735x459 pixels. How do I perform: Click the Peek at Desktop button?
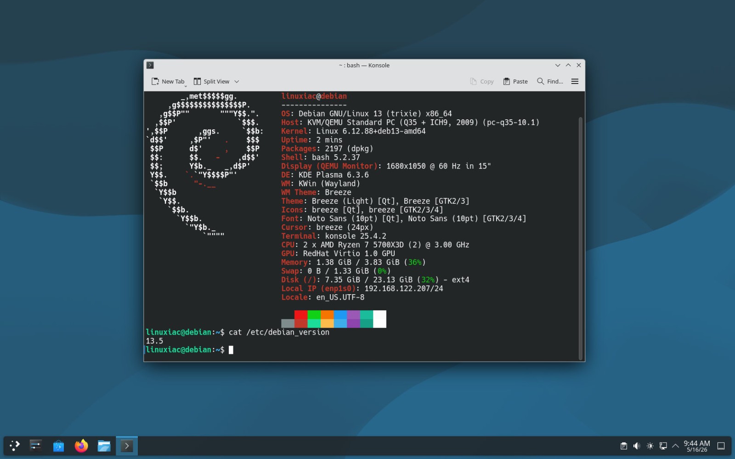tap(721, 446)
